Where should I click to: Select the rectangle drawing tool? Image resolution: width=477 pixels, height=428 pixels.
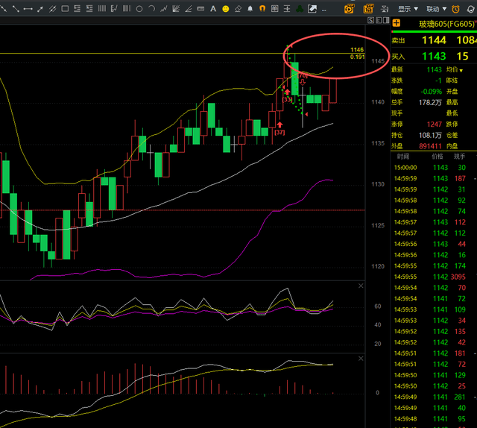click(x=65, y=8)
